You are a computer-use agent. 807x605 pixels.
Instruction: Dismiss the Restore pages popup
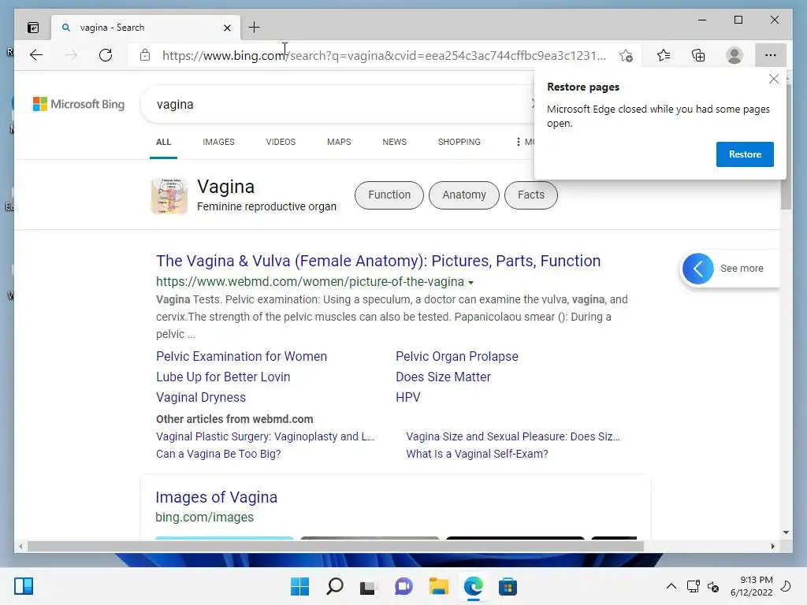point(774,79)
